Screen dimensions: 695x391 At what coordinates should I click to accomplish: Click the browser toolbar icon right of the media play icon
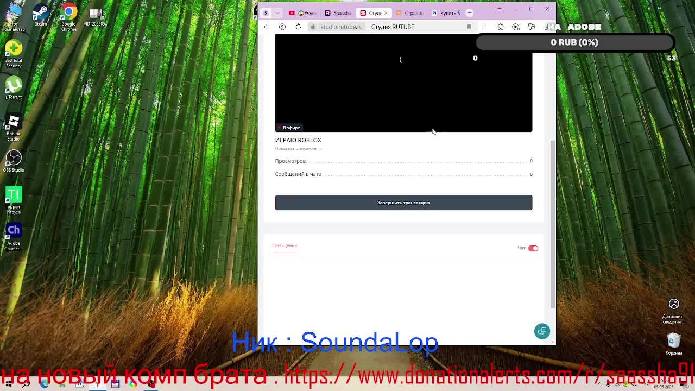point(532,27)
